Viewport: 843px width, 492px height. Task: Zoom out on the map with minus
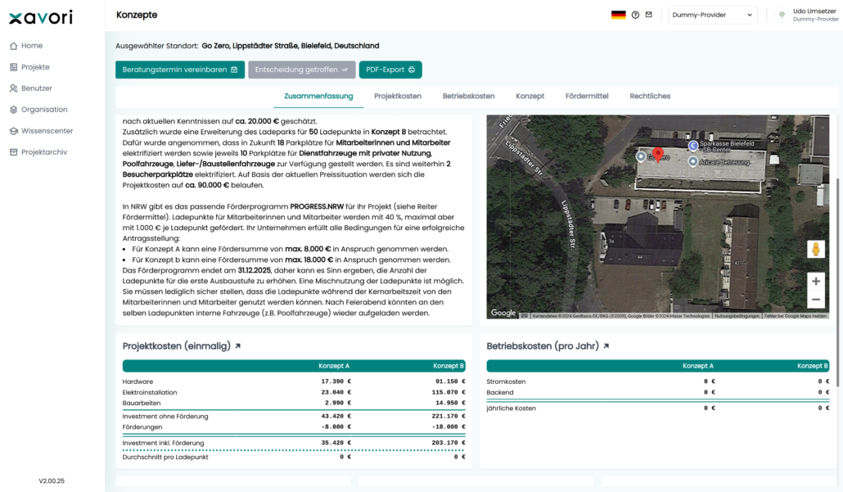tap(815, 300)
